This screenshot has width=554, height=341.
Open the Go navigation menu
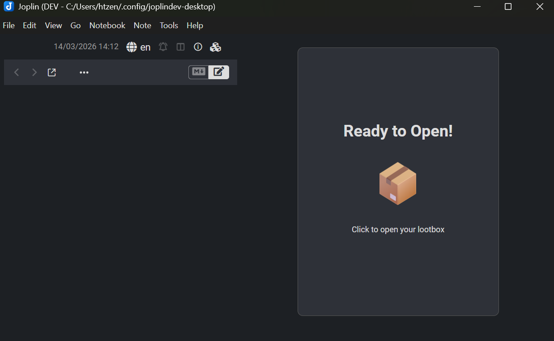[x=75, y=26]
